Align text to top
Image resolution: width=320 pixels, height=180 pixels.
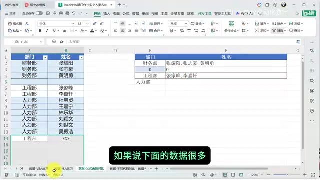tap(115, 23)
